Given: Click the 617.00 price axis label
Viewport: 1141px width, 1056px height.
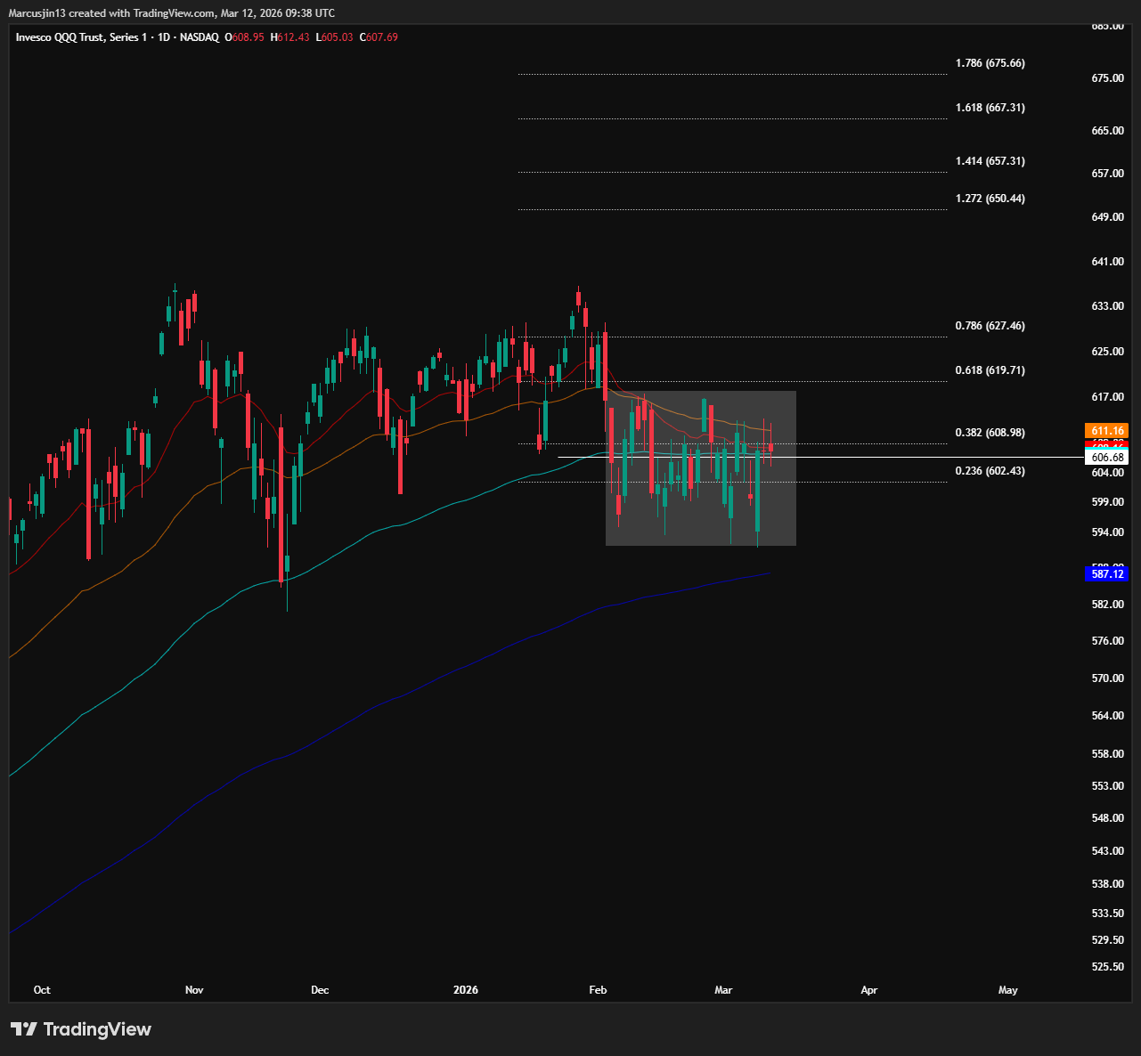Looking at the screenshot, I should (1108, 397).
